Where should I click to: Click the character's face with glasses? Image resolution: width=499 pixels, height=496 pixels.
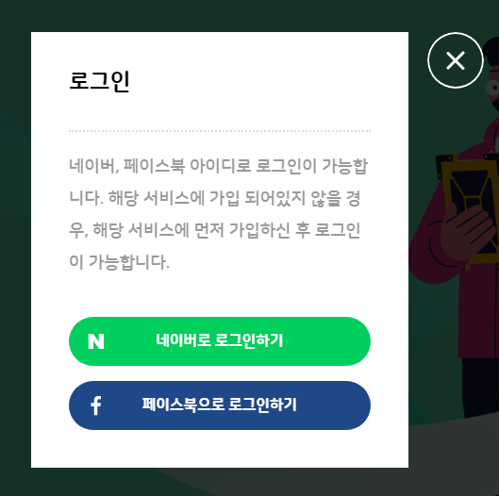(x=493, y=89)
